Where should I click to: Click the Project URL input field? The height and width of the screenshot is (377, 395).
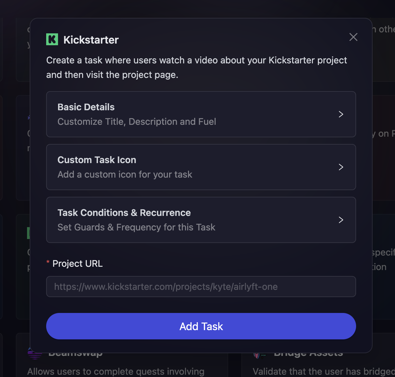201,287
